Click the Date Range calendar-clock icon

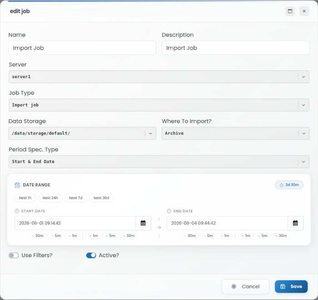(x=17, y=185)
